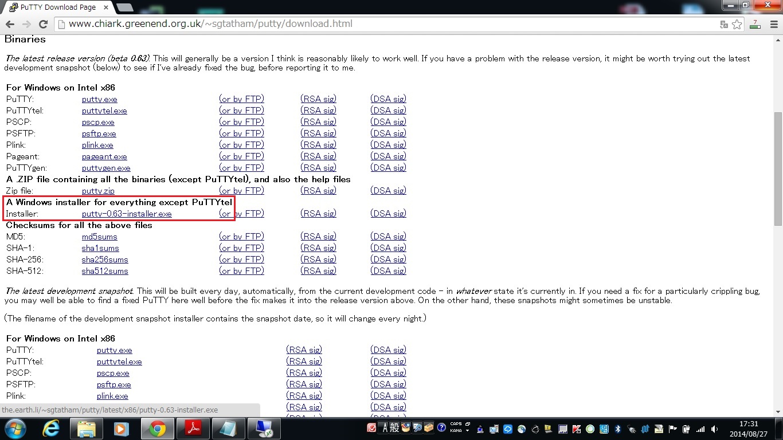This screenshot has width=783, height=440.
Task: Select the PuTTY Download Page tab
Action: click(x=57, y=7)
